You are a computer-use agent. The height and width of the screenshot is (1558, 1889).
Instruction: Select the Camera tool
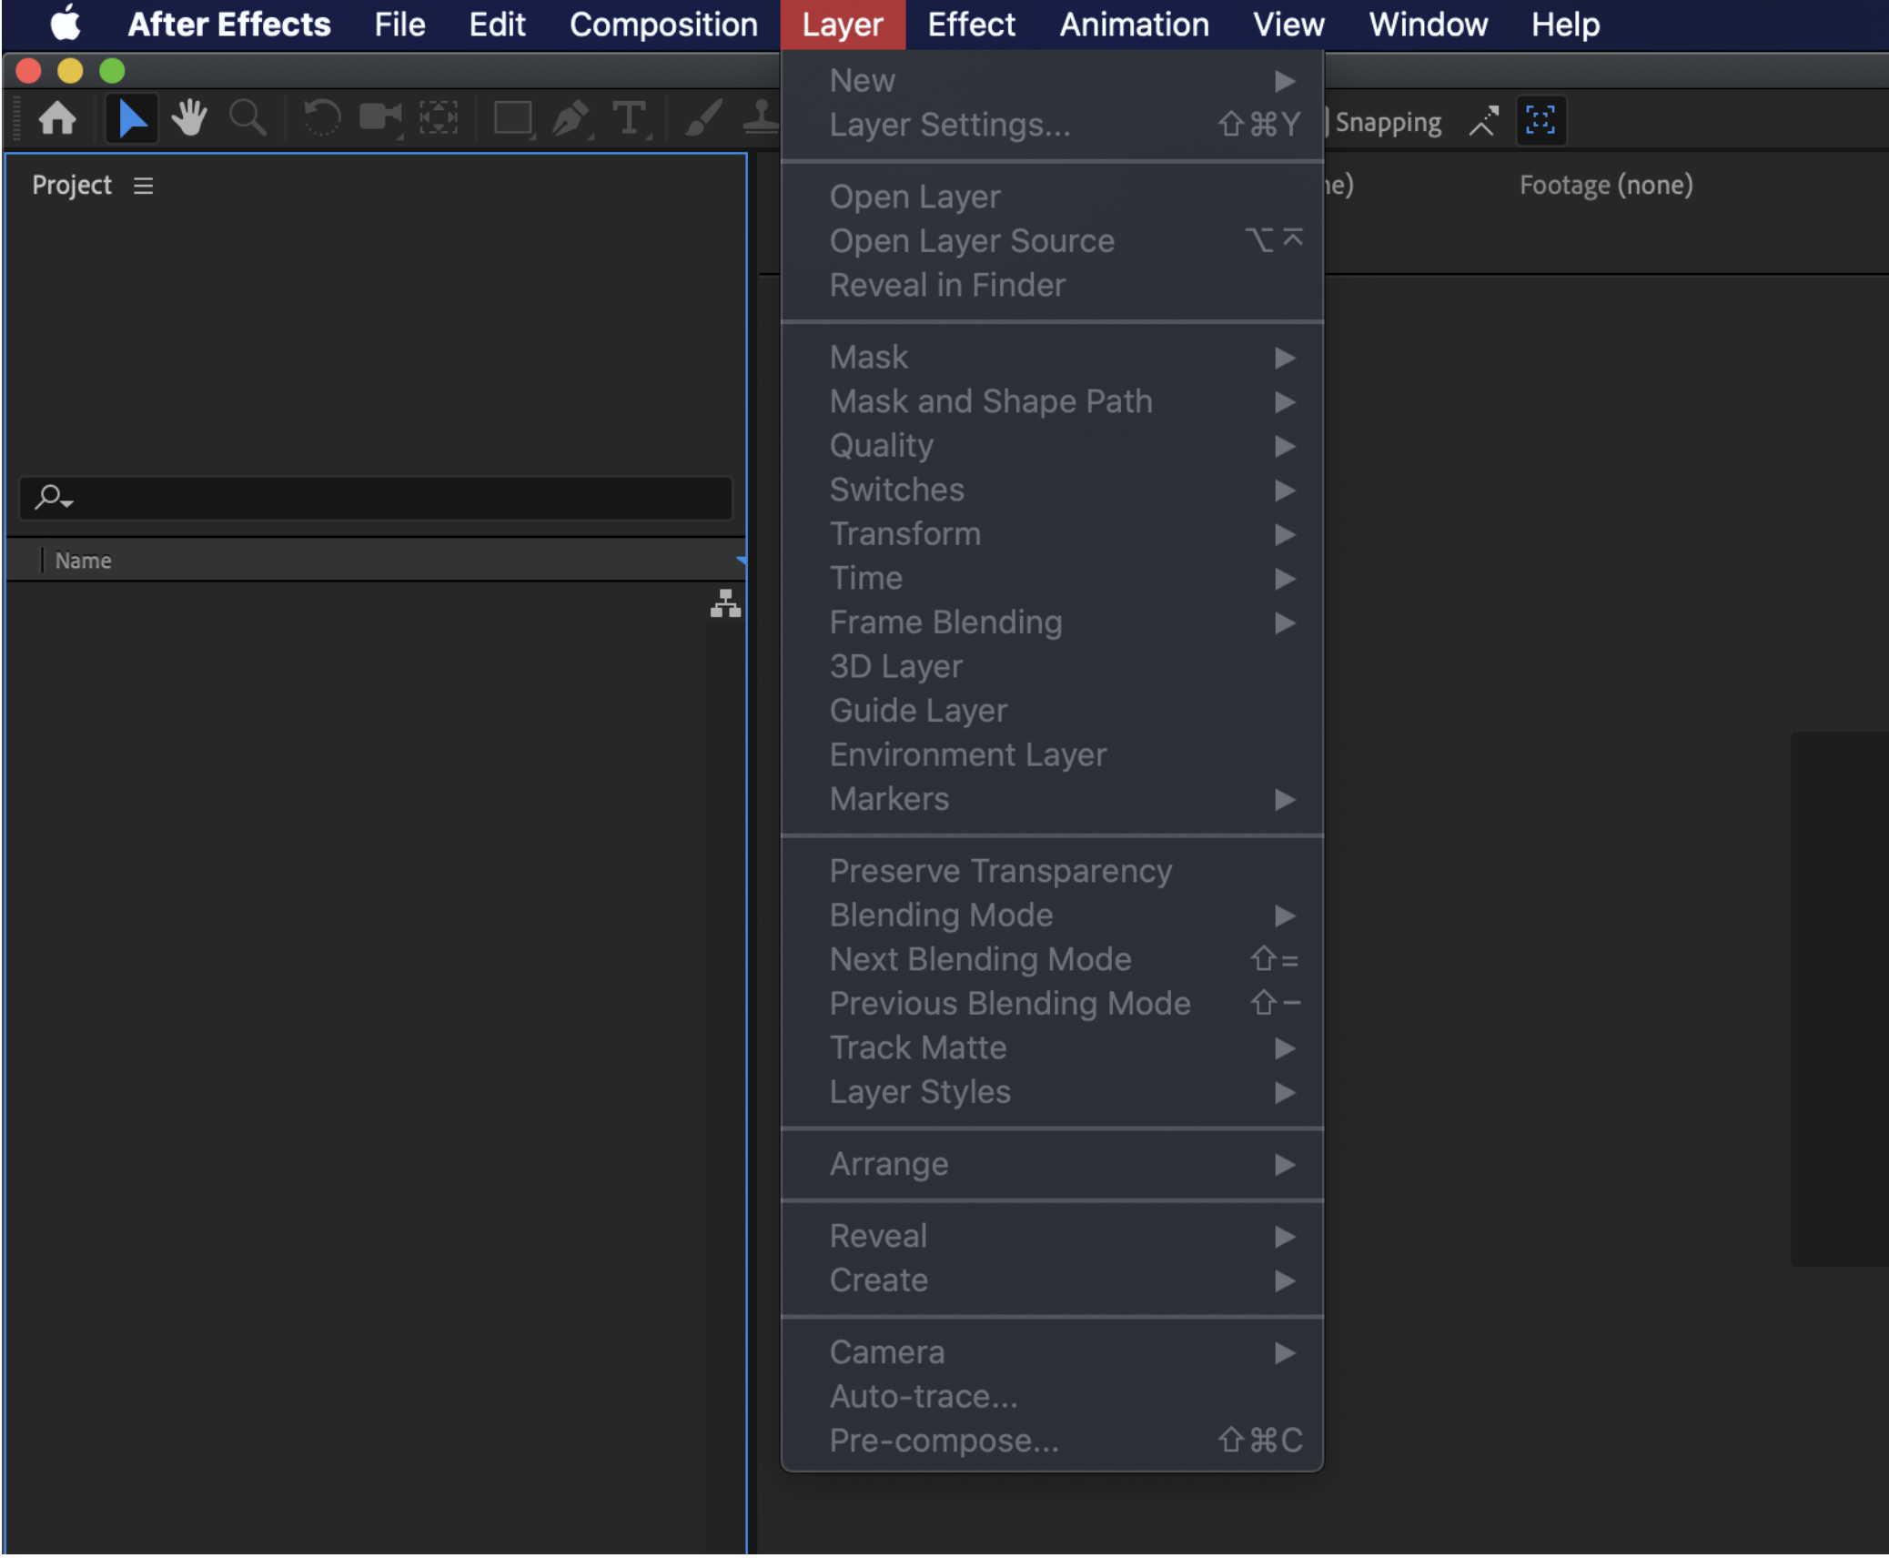pyautogui.click(x=380, y=118)
